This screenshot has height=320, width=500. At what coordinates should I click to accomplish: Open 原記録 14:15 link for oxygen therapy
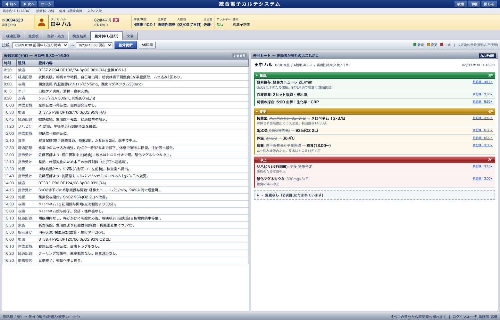[x=482, y=82]
